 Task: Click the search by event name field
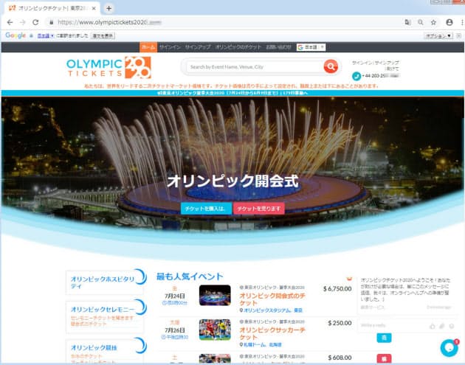point(251,67)
